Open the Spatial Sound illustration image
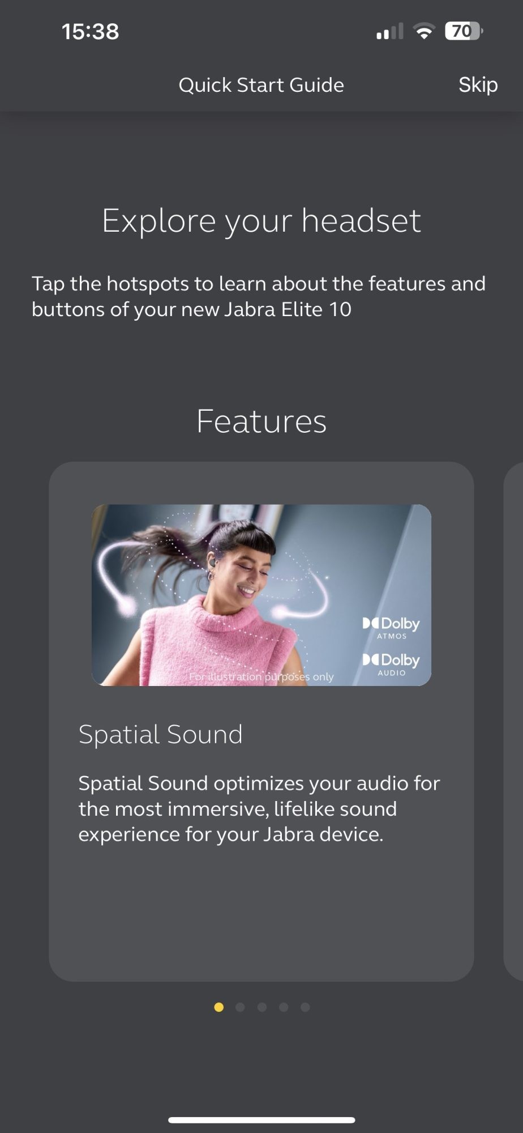 point(261,595)
